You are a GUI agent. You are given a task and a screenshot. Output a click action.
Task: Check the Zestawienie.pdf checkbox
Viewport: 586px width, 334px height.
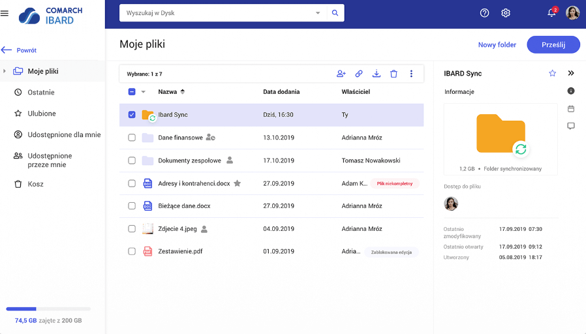tap(132, 251)
